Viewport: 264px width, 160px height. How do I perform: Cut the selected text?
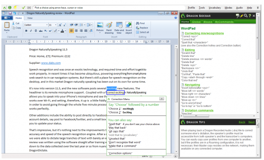16,23
